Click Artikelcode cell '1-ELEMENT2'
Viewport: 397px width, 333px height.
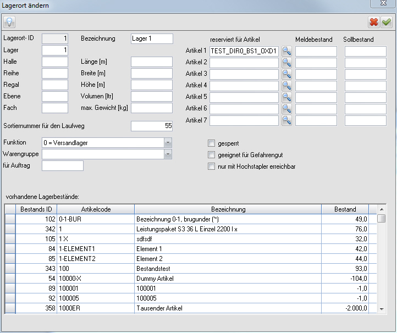[96, 259]
